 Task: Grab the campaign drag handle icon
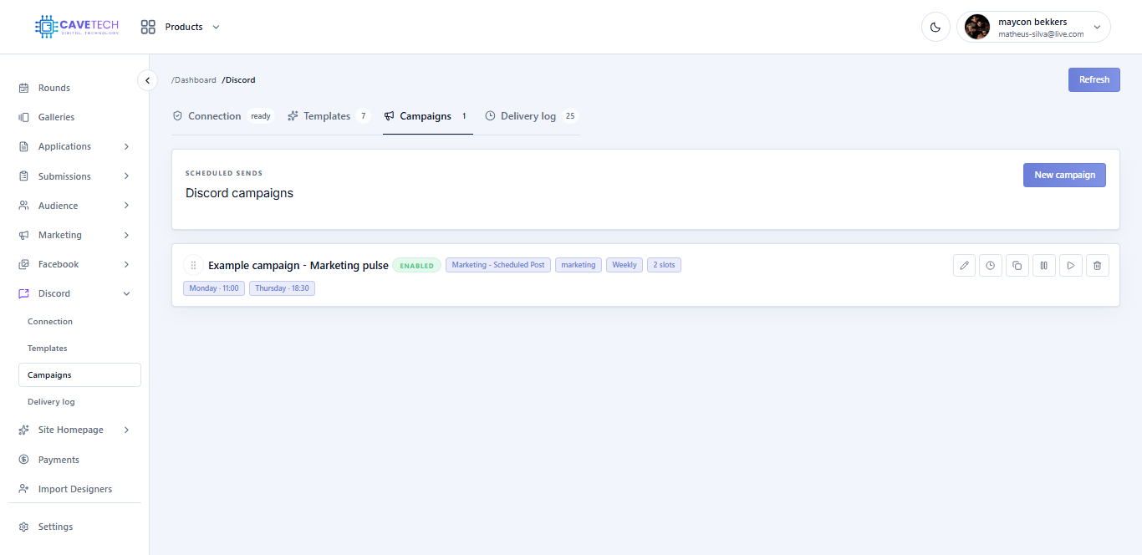click(193, 265)
